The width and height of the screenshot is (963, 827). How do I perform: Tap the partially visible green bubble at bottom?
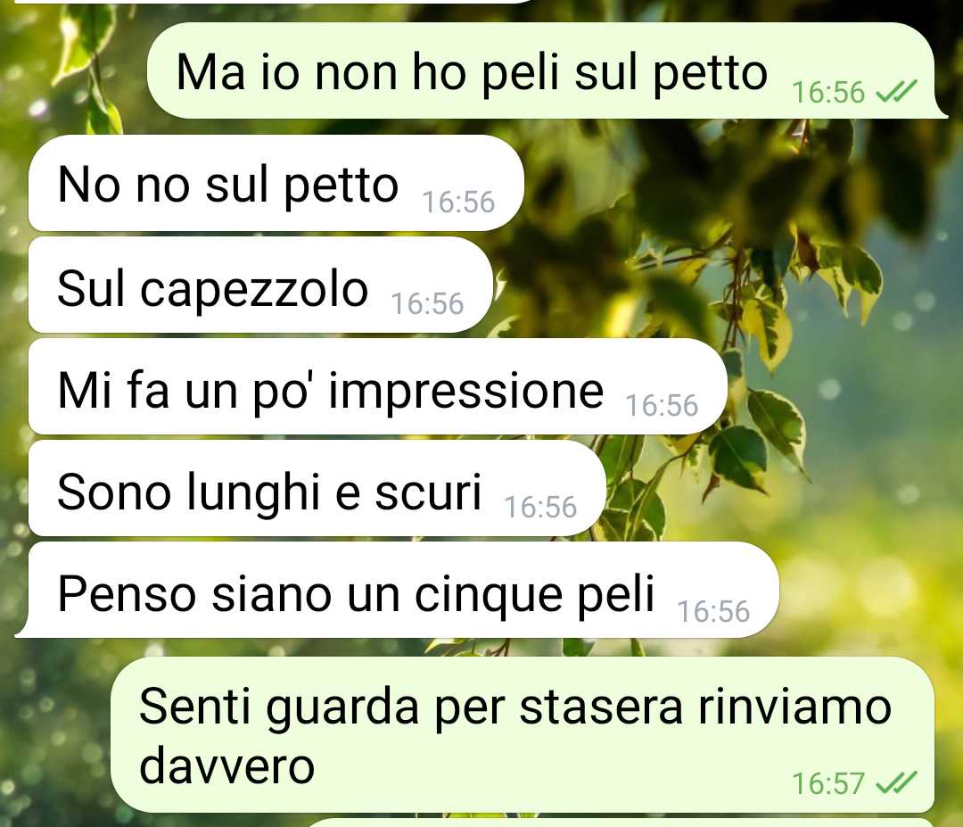point(621,823)
